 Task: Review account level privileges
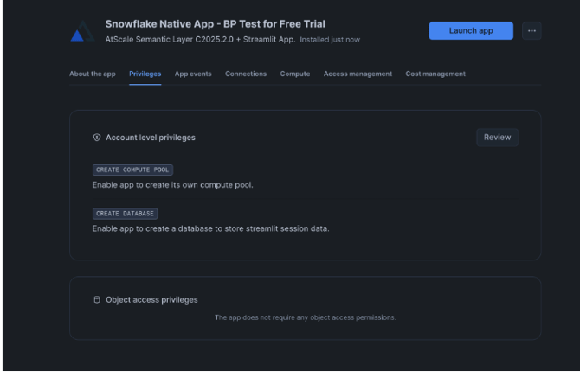pyautogui.click(x=497, y=138)
